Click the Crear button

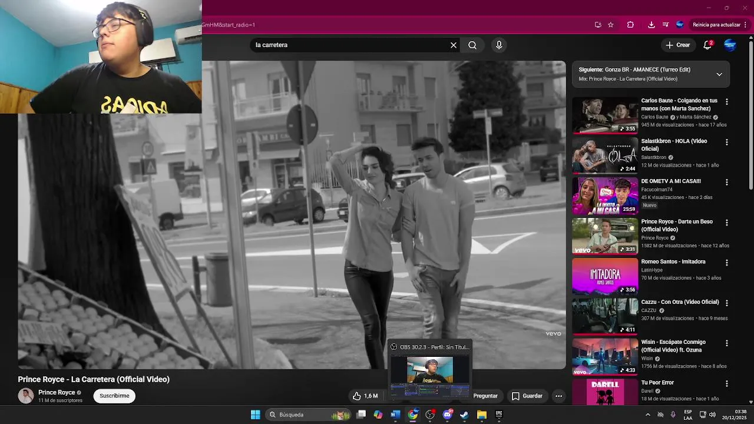point(677,45)
